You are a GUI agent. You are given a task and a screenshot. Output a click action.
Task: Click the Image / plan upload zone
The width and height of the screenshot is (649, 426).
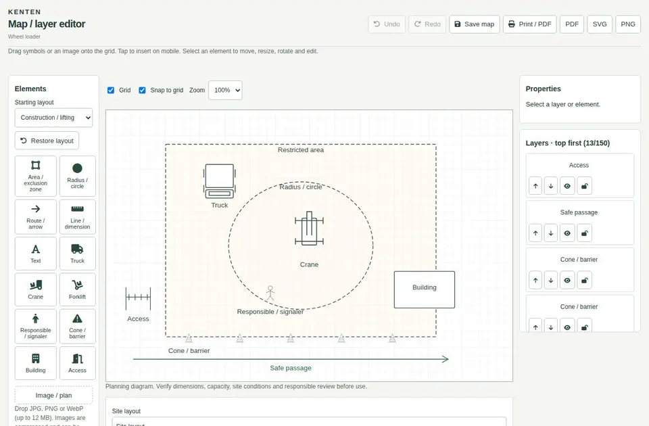pyautogui.click(x=54, y=396)
